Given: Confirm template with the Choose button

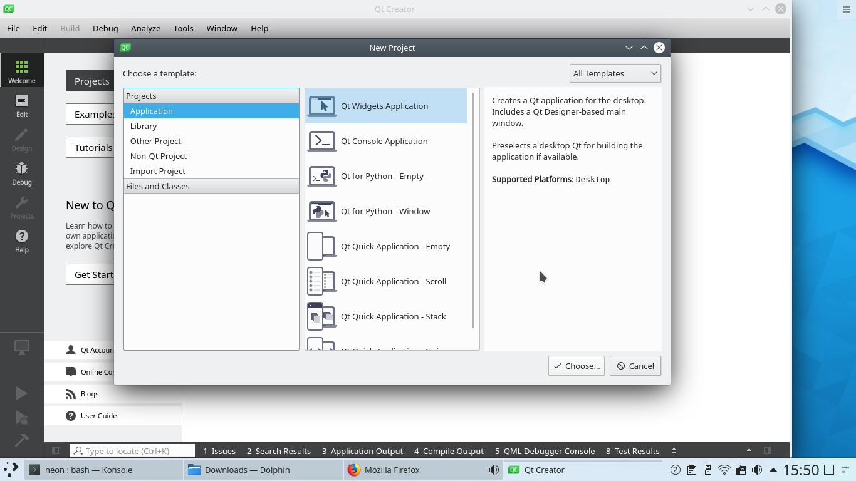Looking at the screenshot, I should [x=576, y=366].
